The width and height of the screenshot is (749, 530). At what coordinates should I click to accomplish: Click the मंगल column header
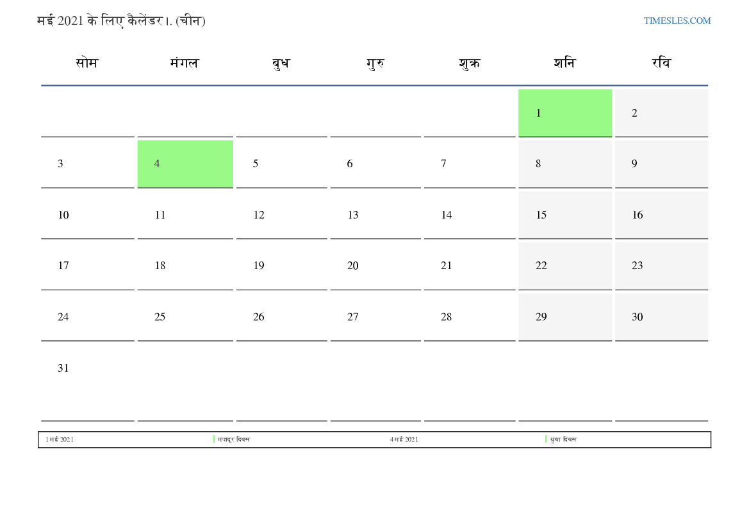point(185,63)
